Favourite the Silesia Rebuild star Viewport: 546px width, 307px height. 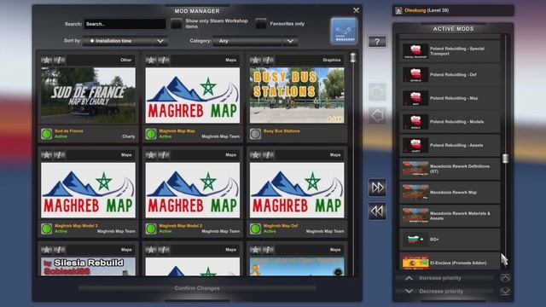[47, 250]
